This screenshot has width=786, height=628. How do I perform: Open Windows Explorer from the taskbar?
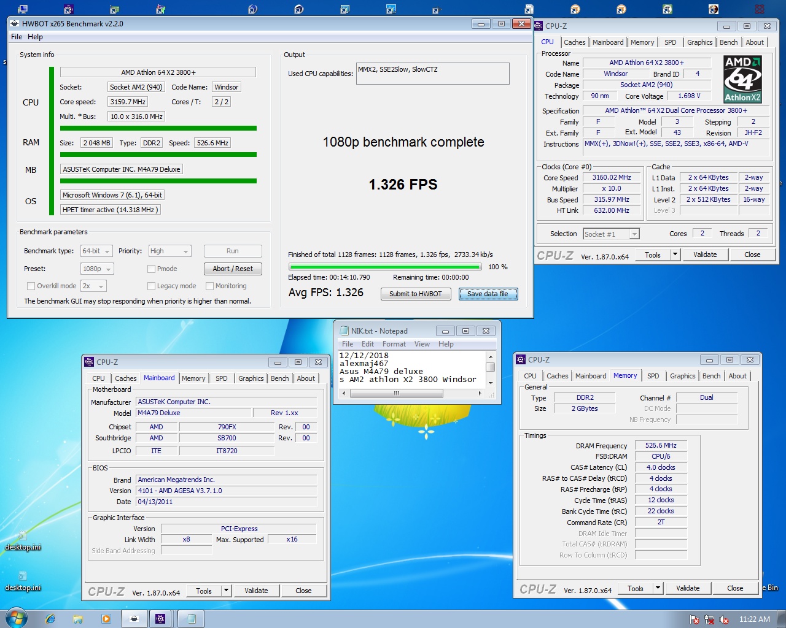[x=78, y=619]
